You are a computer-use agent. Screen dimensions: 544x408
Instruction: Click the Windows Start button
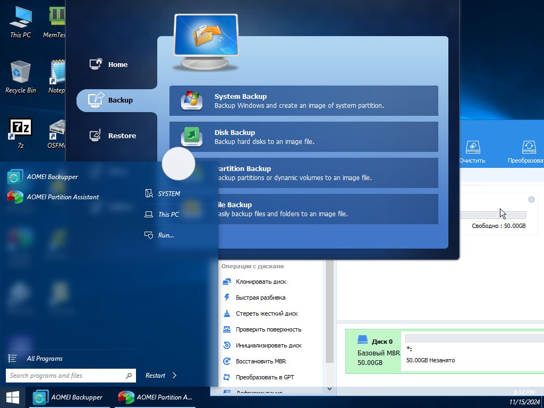click(x=12, y=397)
